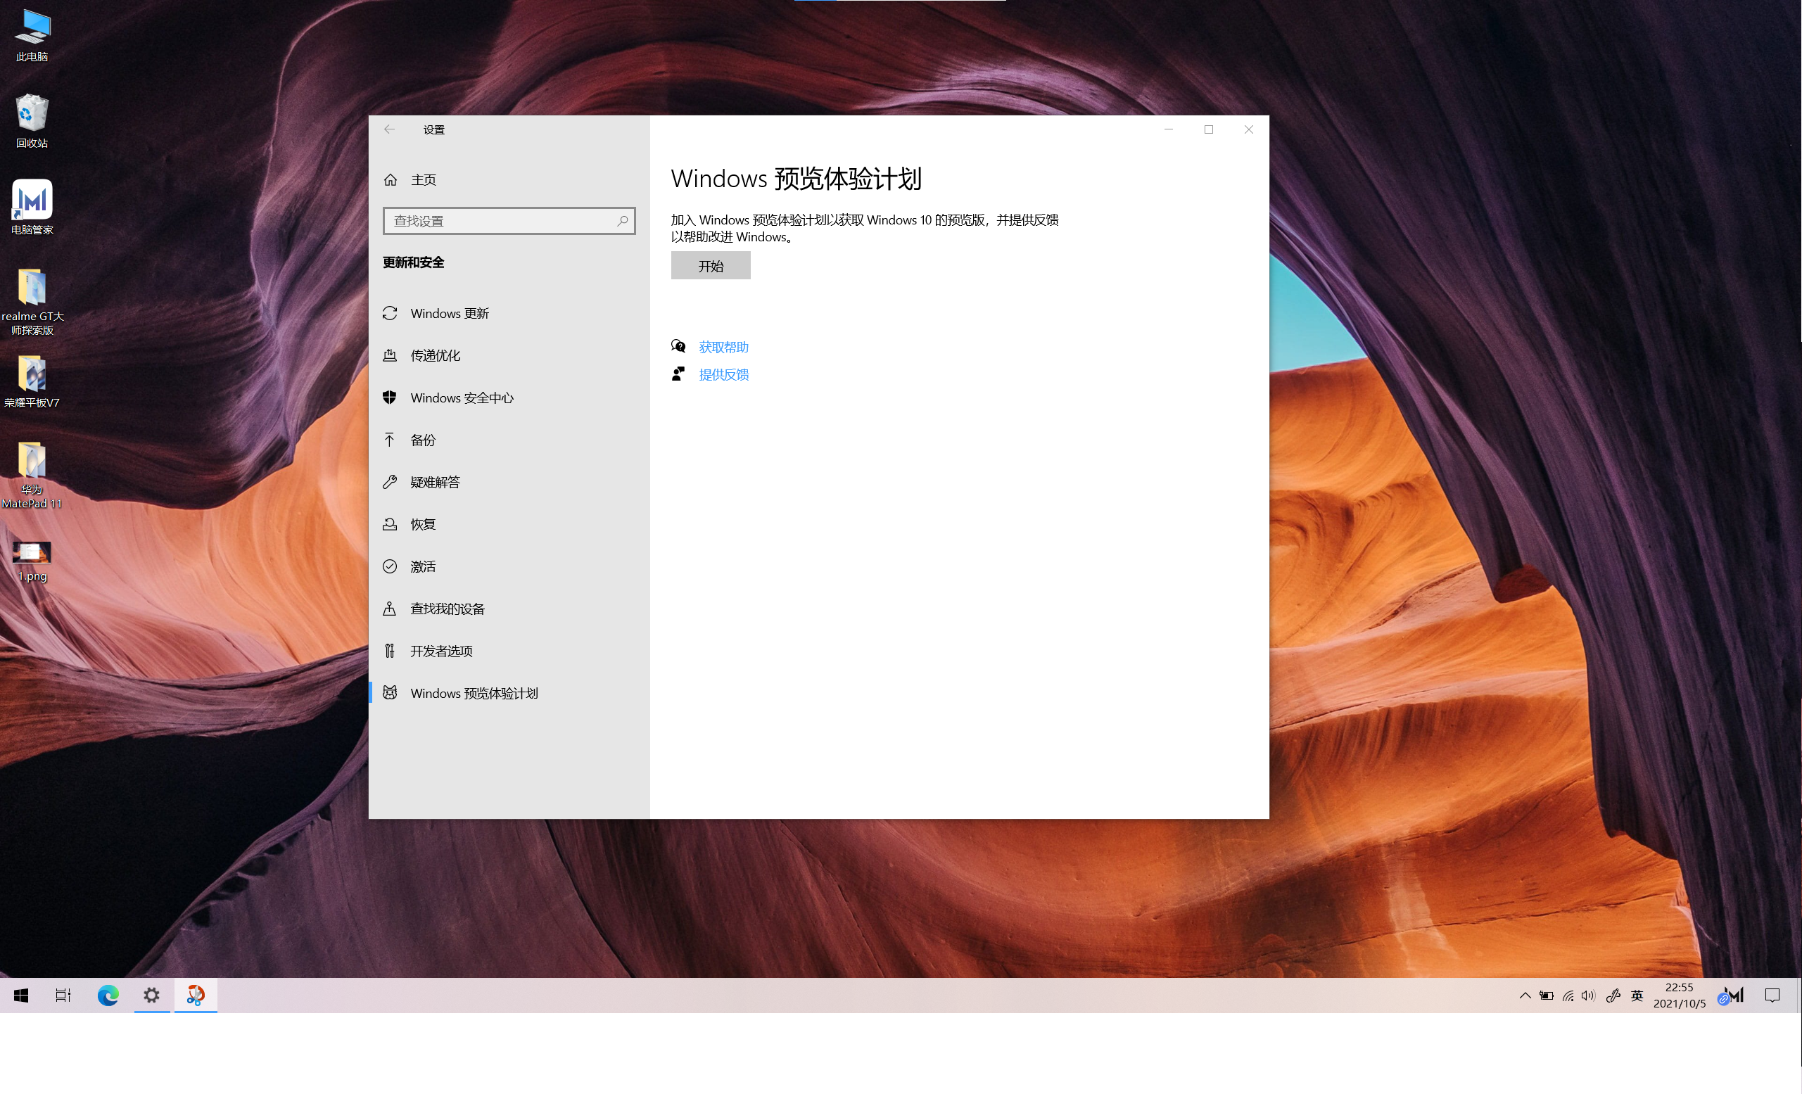Maximize the Settings window

(x=1209, y=129)
